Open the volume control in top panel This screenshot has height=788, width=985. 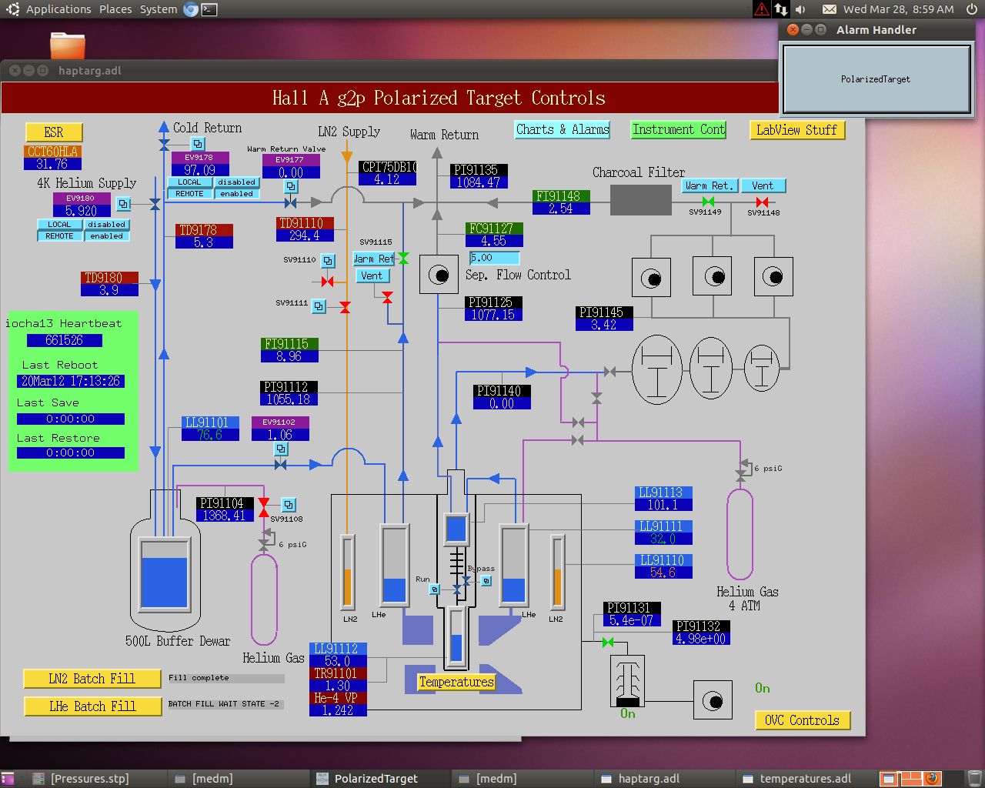tap(800, 9)
